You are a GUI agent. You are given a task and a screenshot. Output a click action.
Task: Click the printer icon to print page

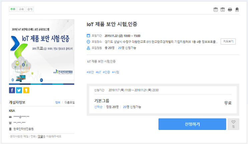pyautogui.click(x=230, y=10)
